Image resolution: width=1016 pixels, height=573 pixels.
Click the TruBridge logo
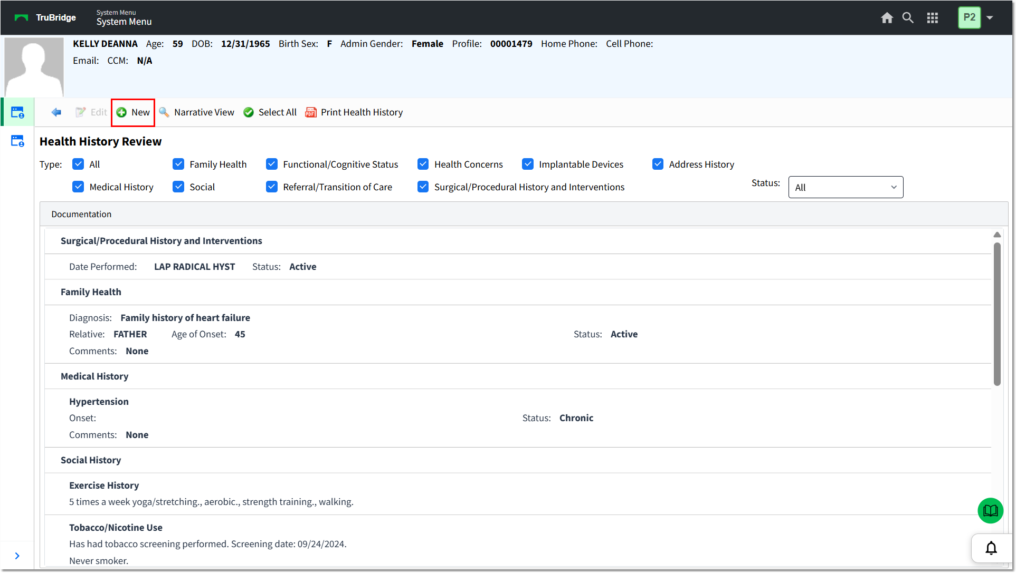45,17
